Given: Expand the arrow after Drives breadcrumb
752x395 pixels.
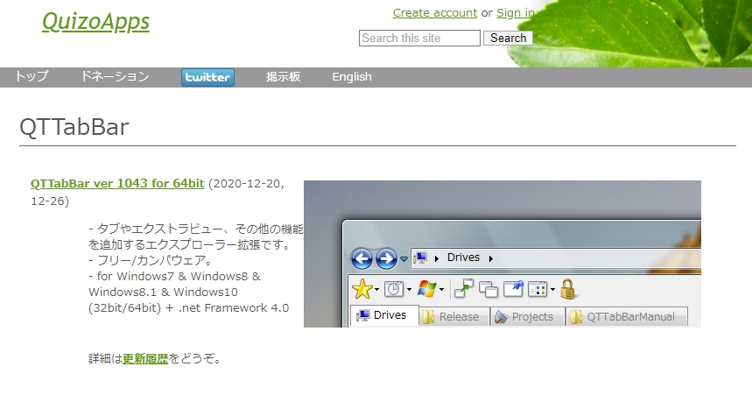Looking at the screenshot, I should pyautogui.click(x=490, y=258).
